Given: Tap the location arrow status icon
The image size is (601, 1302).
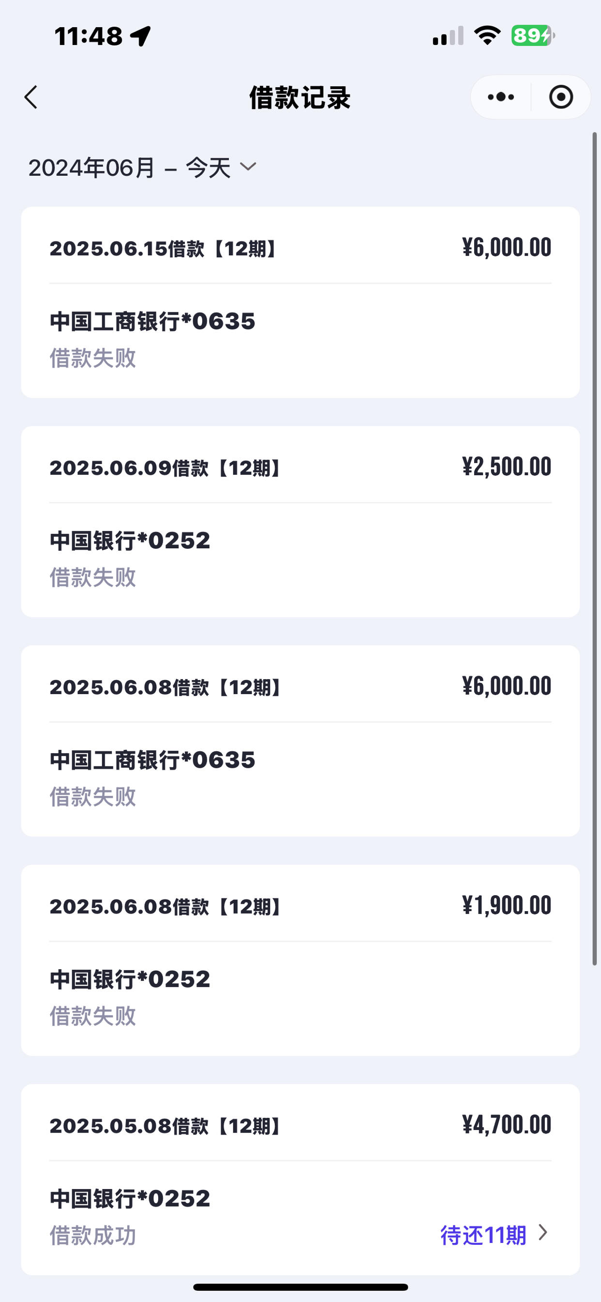Looking at the screenshot, I should point(140,36).
